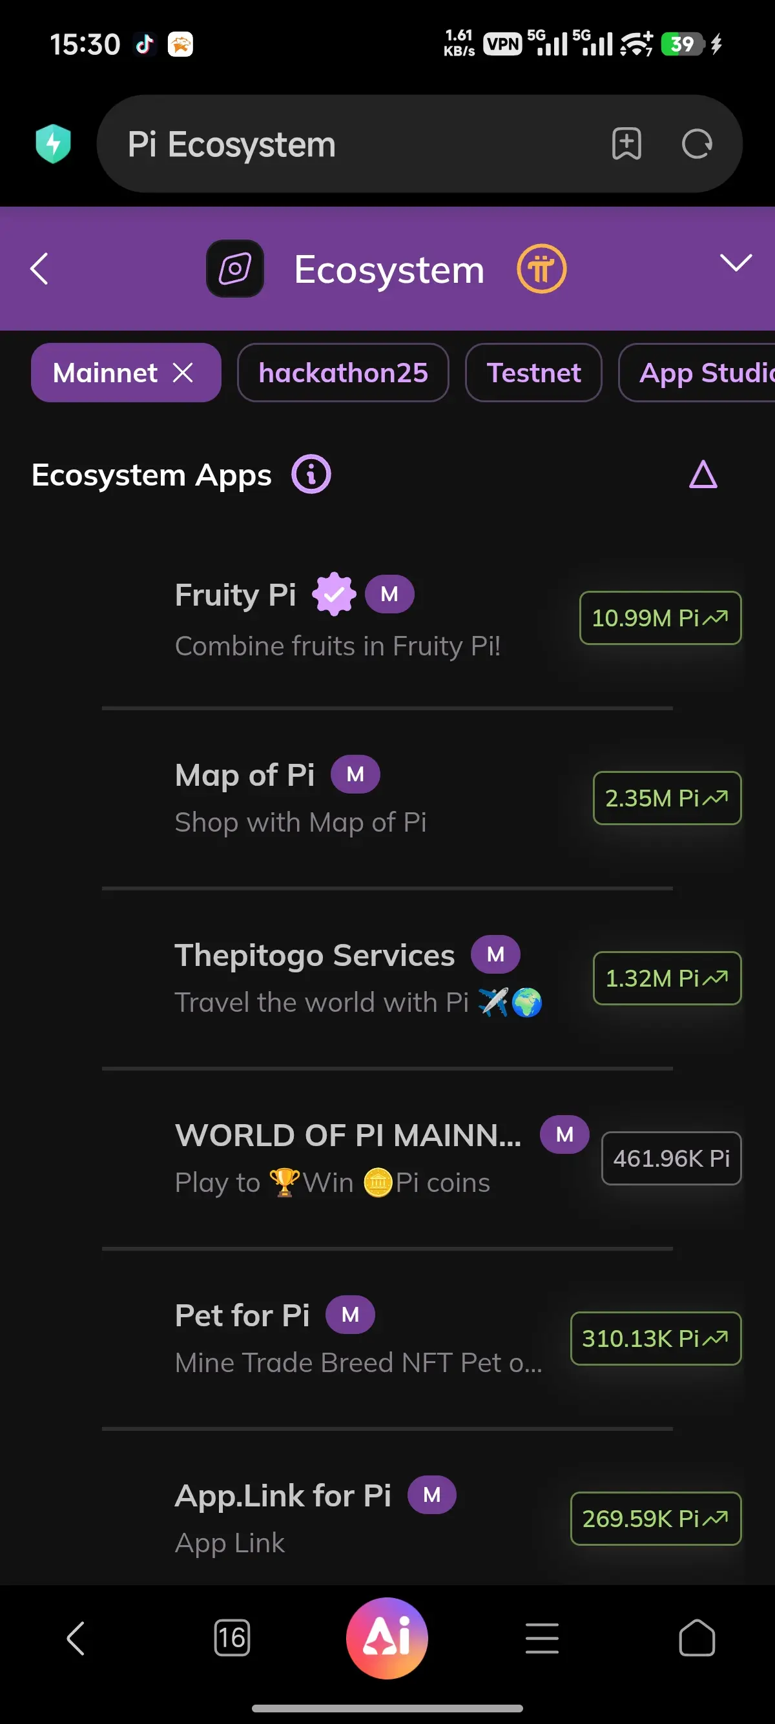Remove the Mainnet filter with X
The height and width of the screenshot is (1724, 775).
click(x=183, y=373)
